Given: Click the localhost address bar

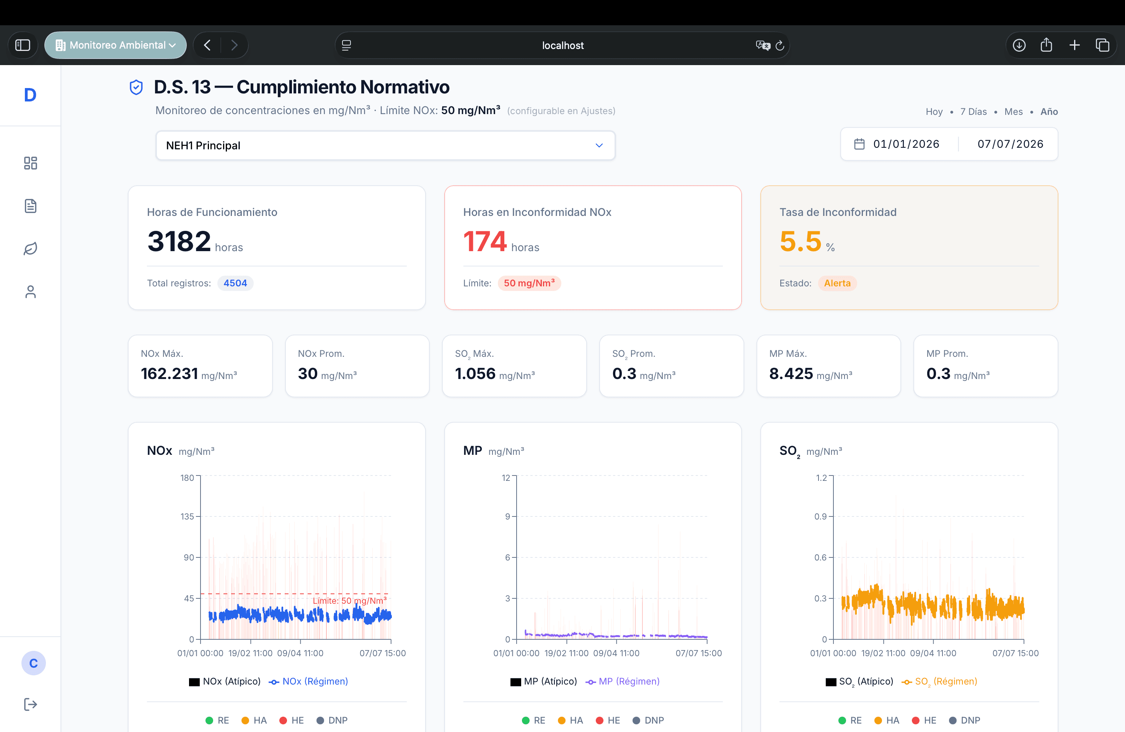Looking at the screenshot, I should click(562, 46).
